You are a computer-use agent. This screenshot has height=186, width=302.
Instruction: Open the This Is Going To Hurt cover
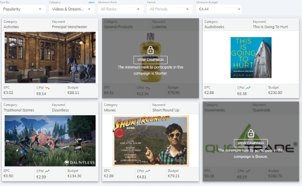(251, 58)
